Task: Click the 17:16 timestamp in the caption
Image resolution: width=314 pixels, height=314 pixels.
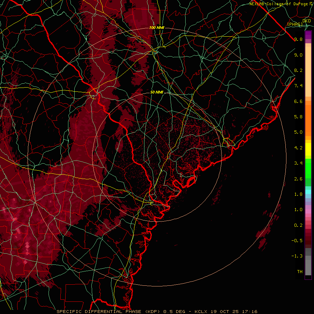Action: point(251,312)
